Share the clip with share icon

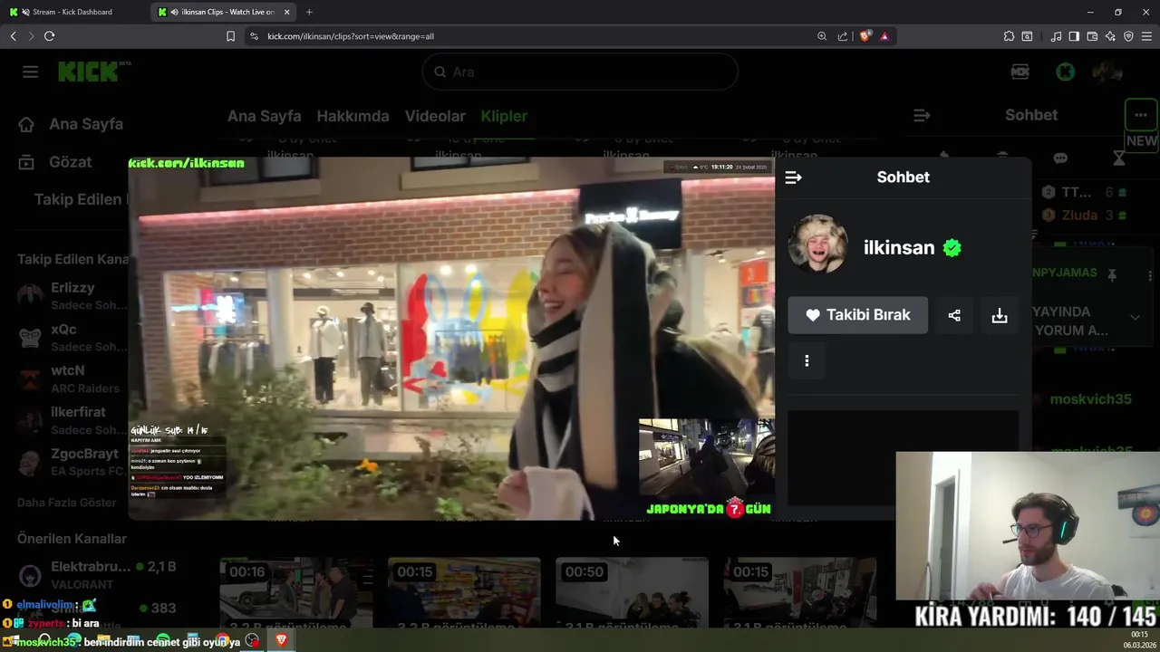point(954,315)
